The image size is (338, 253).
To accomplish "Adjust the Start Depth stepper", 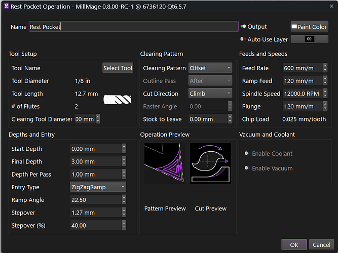I will pyautogui.click(x=124, y=149).
